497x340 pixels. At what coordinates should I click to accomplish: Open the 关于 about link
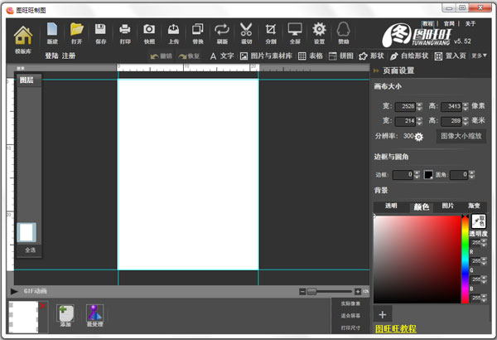pyautogui.click(x=470, y=24)
